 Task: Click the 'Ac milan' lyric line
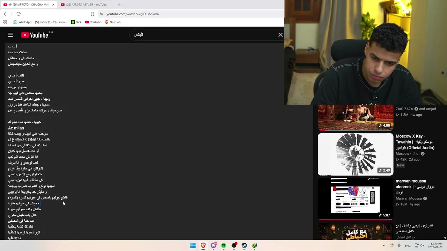tap(16, 128)
